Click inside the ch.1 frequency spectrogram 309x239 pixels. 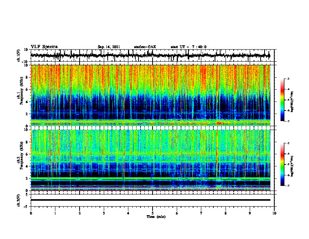pyautogui.click(x=151, y=95)
